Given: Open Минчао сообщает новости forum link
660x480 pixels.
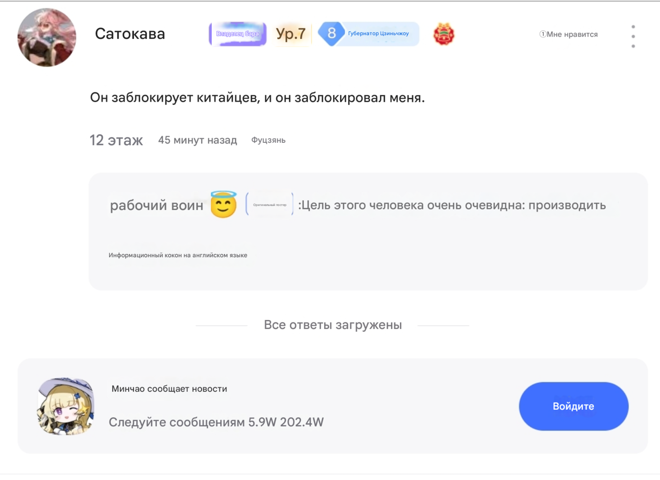Looking at the screenshot, I should click(x=169, y=389).
